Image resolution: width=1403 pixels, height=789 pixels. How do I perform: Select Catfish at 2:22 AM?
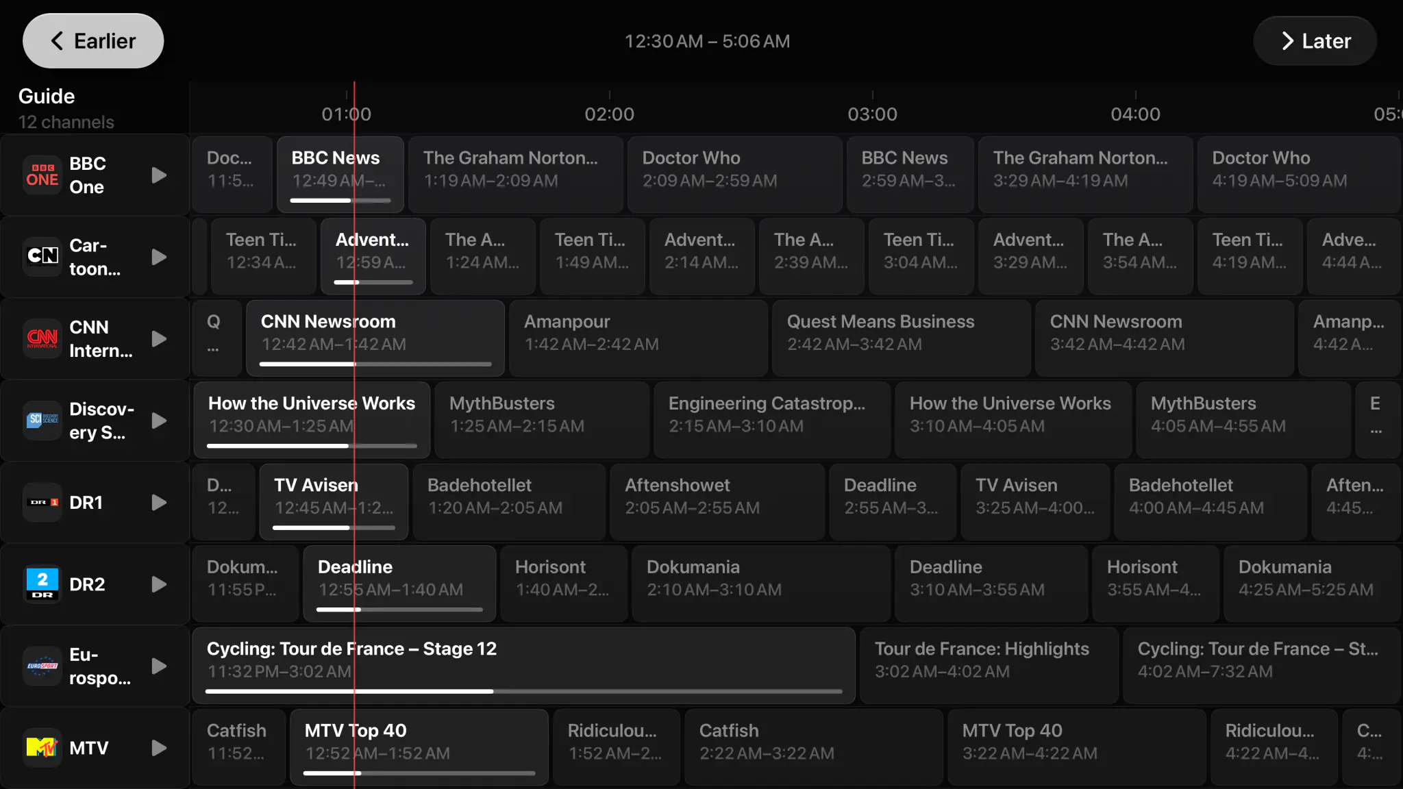click(x=814, y=747)
